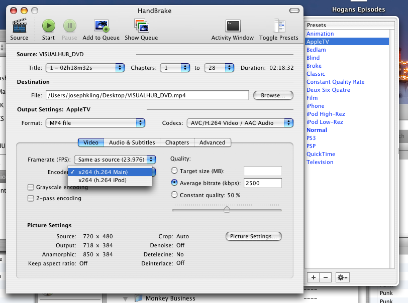Switch to Audio & Subtitles tab
The height and width of the screenshot is (303, 408).
[132, 142]
